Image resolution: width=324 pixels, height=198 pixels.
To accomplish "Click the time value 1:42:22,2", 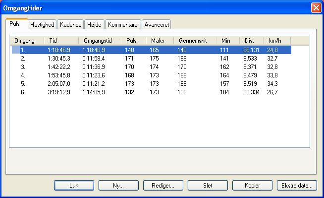I will 59,67.
